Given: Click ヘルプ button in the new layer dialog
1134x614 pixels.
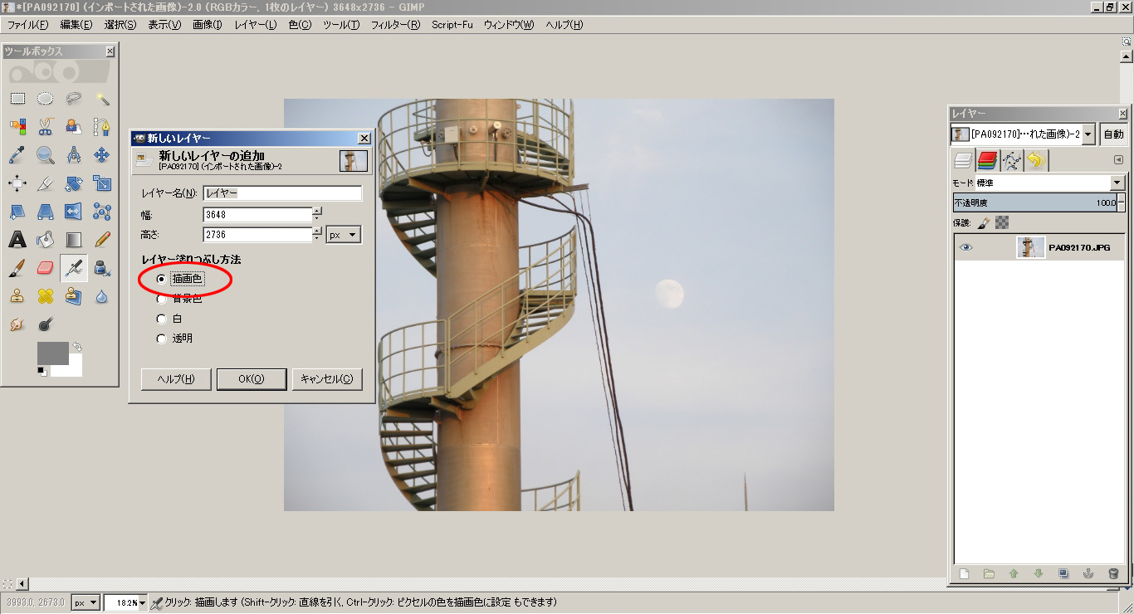Looking at the screenshot, I should click(176, 379).
